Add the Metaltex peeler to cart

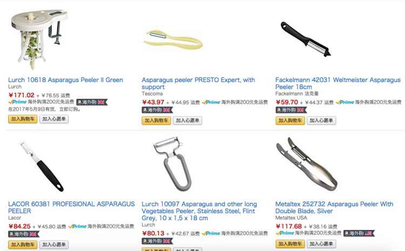[290, 244]
